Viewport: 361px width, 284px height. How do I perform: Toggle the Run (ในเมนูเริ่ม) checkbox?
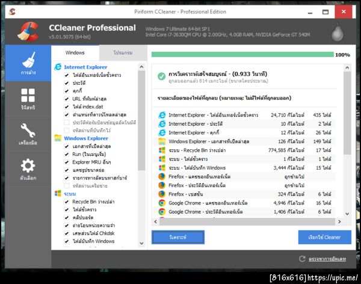click(x=67, y=154)
